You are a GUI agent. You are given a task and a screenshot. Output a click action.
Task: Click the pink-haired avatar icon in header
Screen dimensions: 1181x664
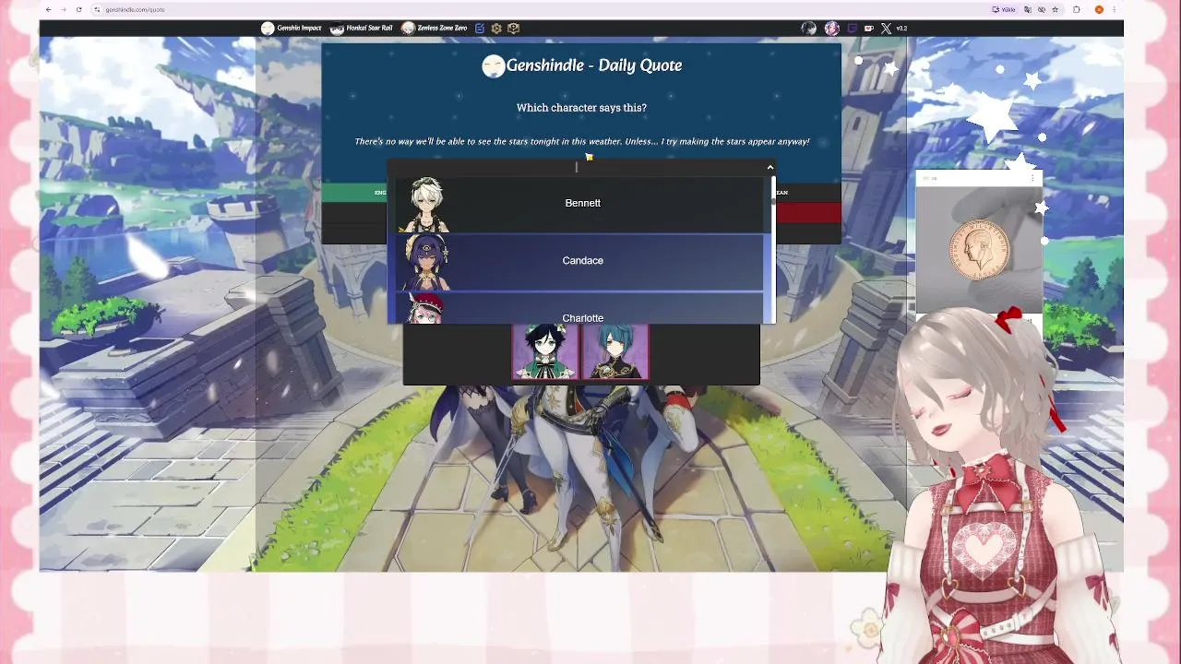pos(832,29)
